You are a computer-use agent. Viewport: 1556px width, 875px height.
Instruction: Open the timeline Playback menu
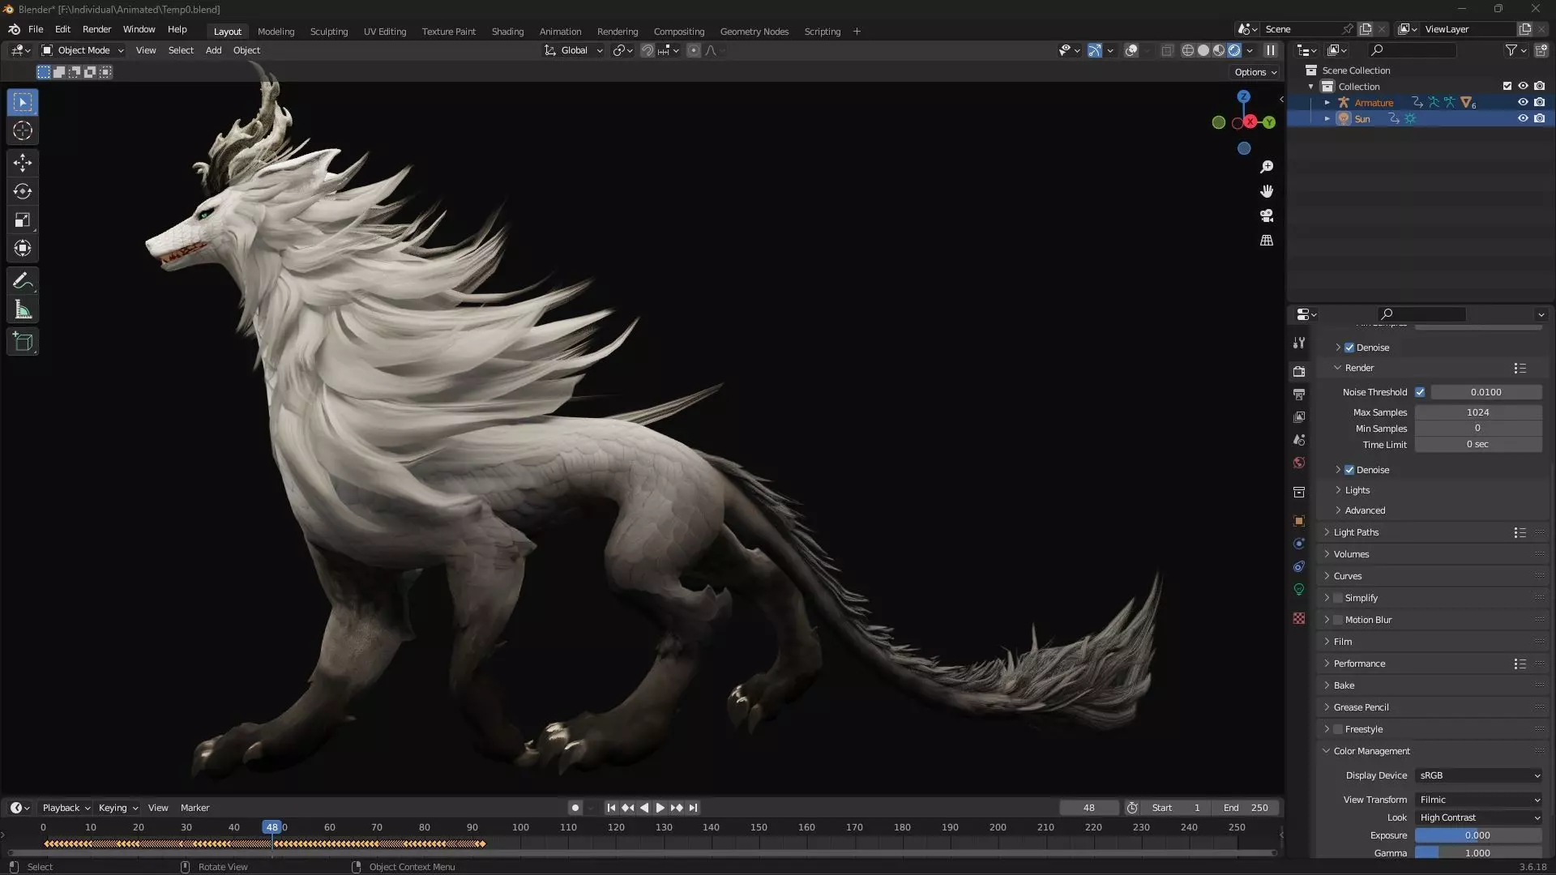tap(66, 808)
